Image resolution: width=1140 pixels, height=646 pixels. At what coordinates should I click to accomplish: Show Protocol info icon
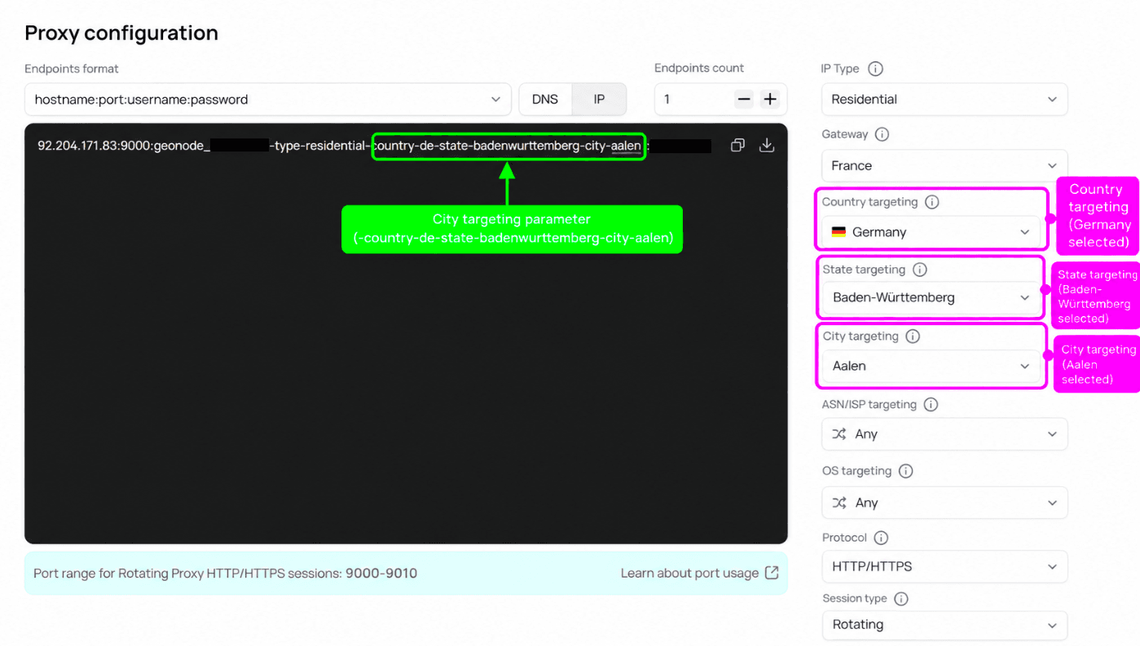pyautogui.click(x=881, y=538)
